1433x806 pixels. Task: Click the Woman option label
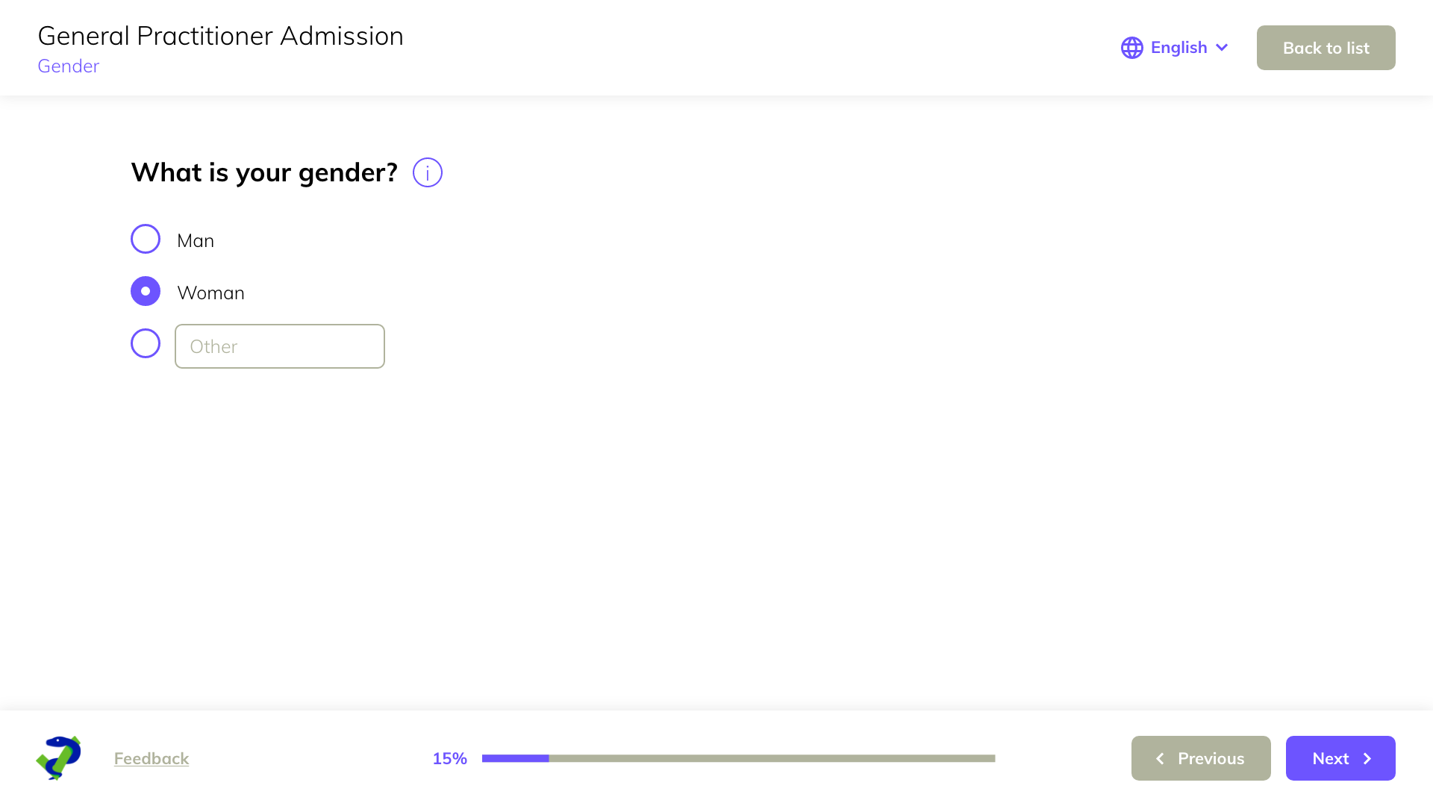[210, 293]
